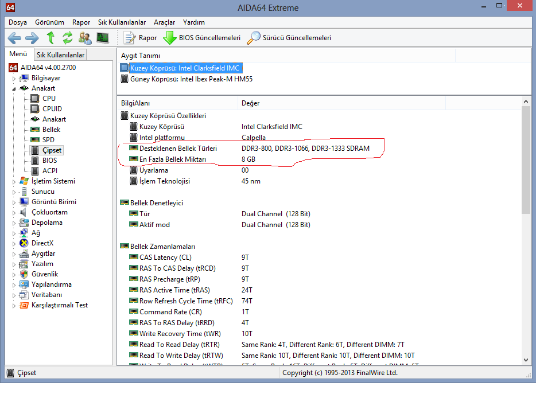Select Bellek in the tree
This screenshot has height=394, width=536.
click(51, 130)
